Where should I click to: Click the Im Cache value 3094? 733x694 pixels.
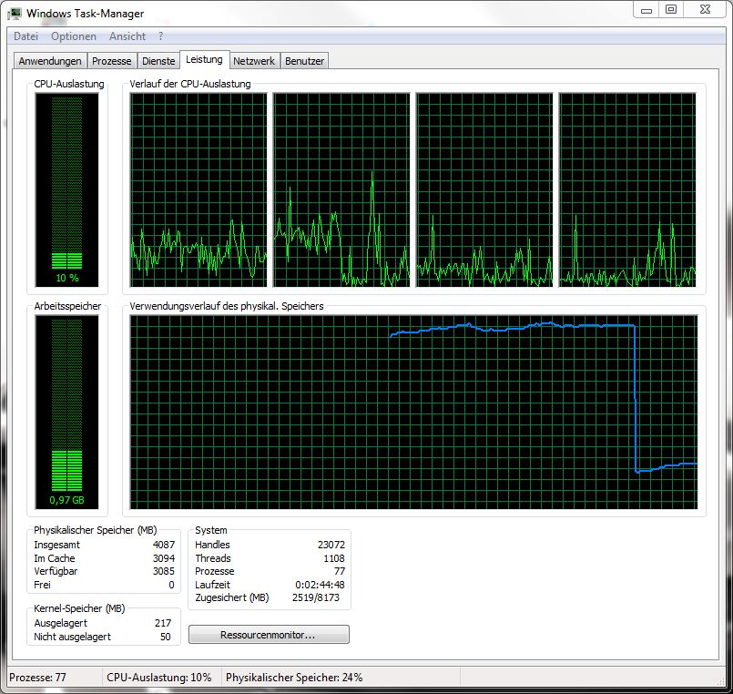[x=164, y=558]
